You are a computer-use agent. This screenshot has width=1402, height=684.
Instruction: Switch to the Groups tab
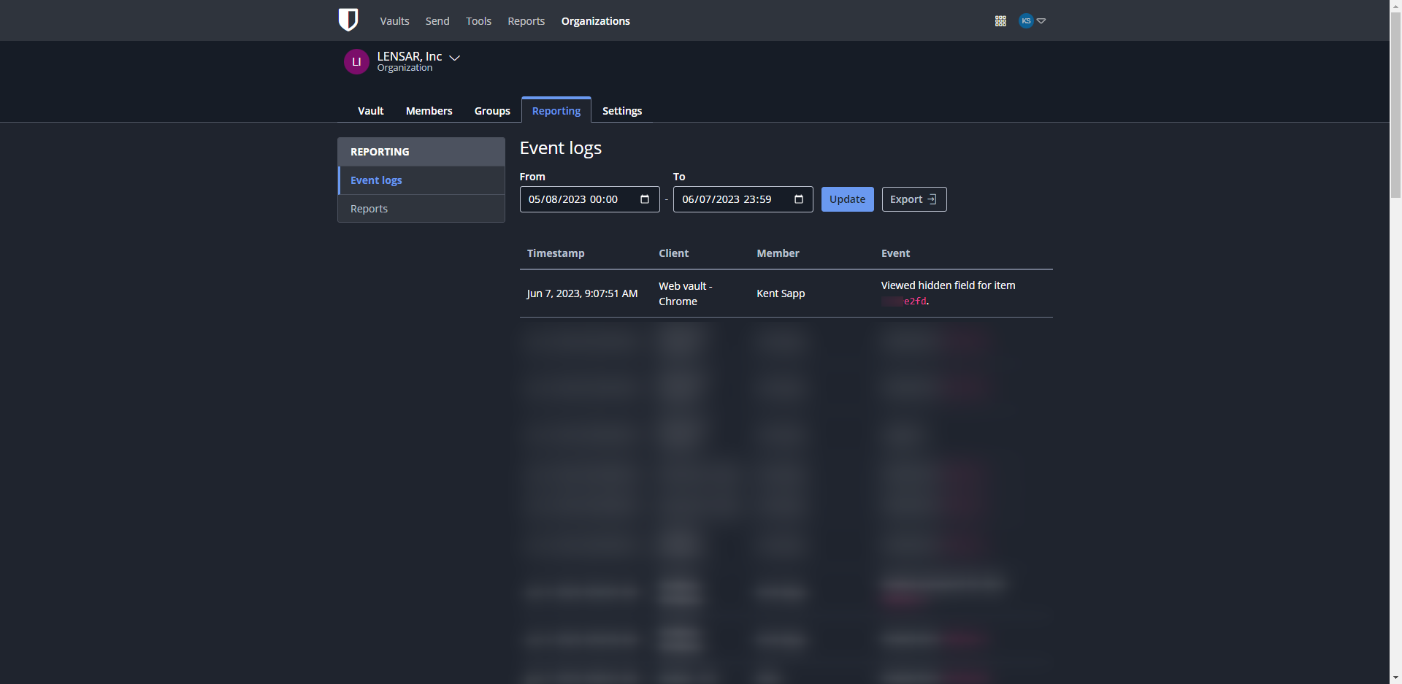491,110
